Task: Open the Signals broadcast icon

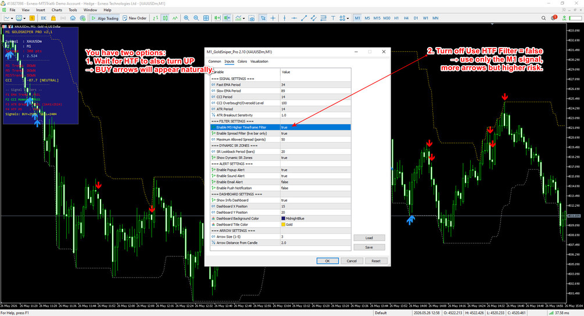Action: (63, 18)
